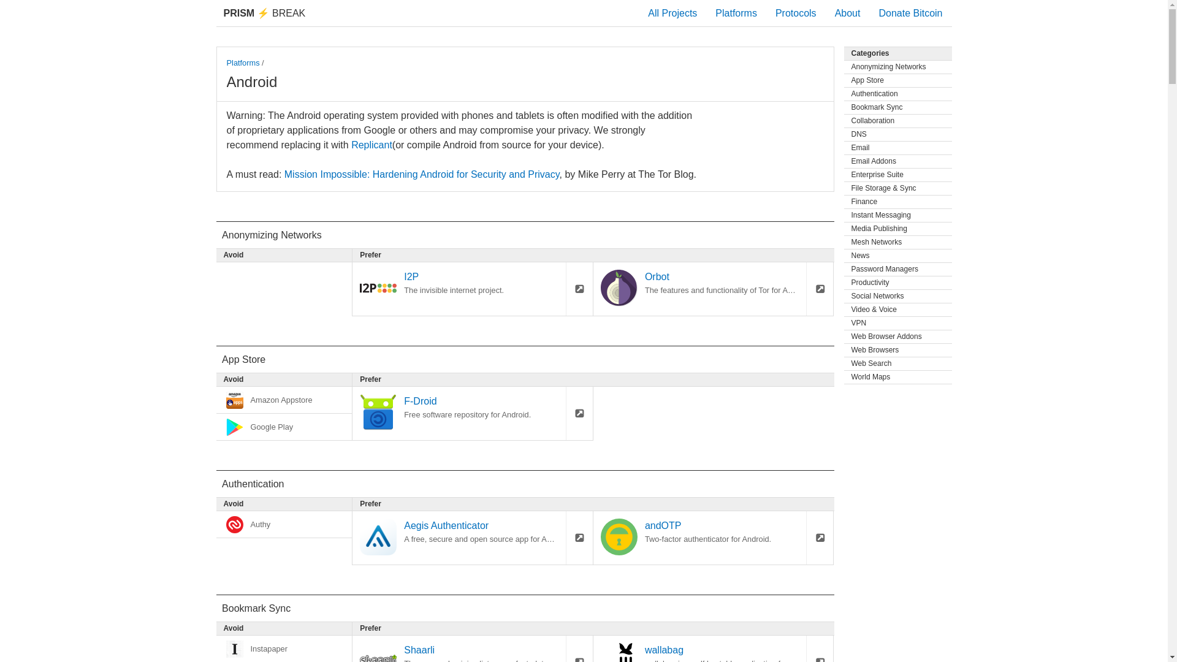Open the andOTP title link
The image size is (1177, 662).
pyautogui.click(x=663, y=525)
